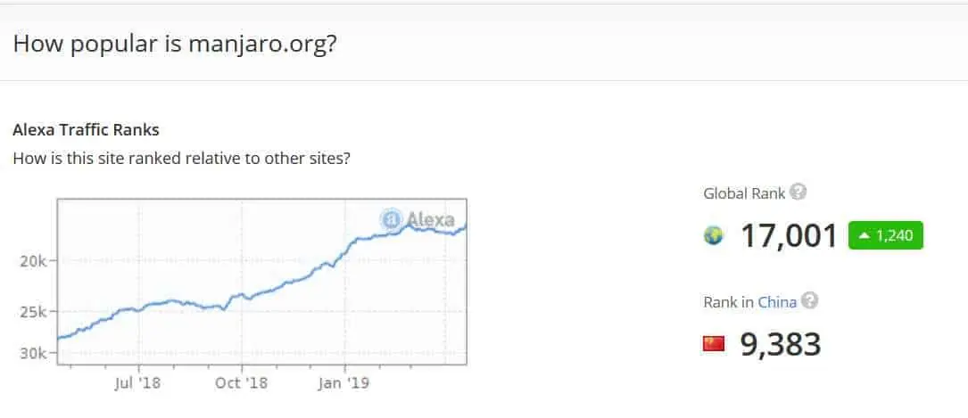Click the 20k y-axis label
Image resolution: width=968 pixels, height=418 pixels.
33,261
